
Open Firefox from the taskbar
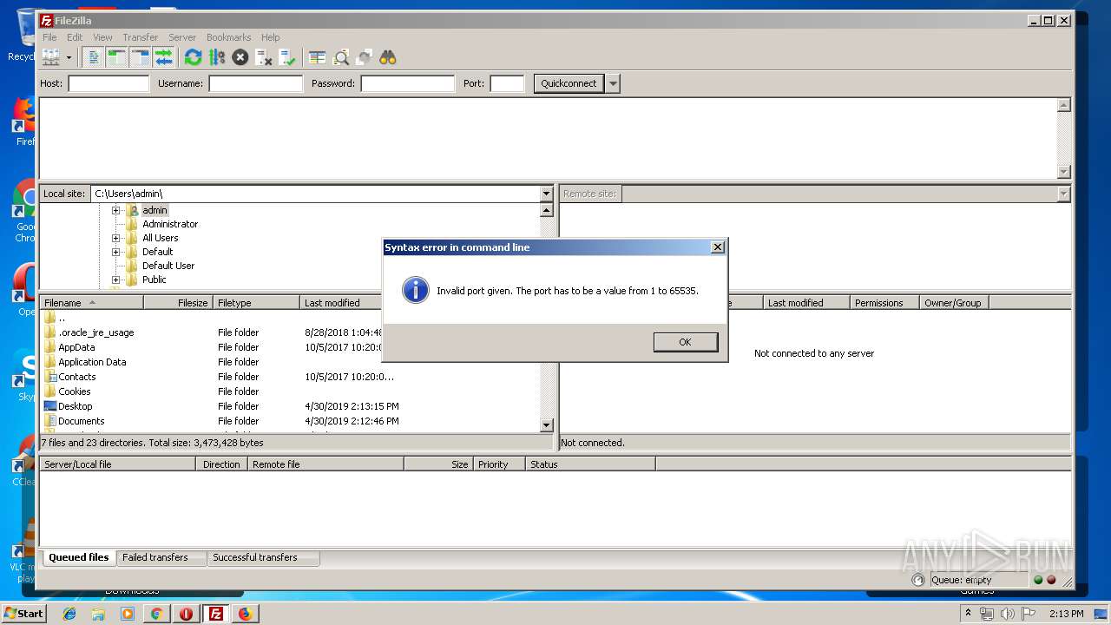click(x=245, y=614)
